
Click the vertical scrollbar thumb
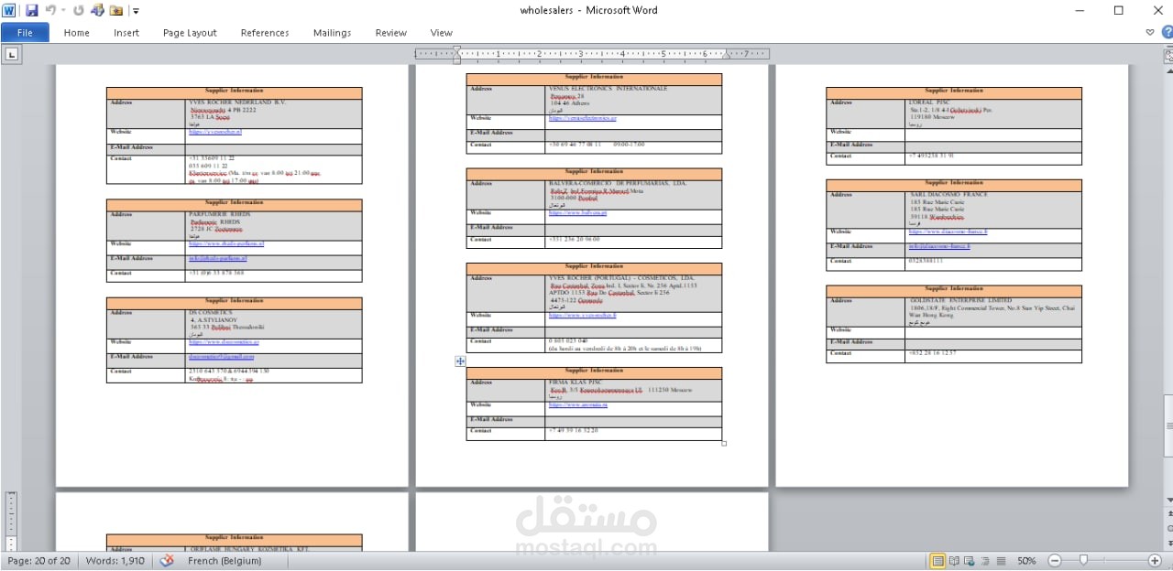tap(1168, 426)
